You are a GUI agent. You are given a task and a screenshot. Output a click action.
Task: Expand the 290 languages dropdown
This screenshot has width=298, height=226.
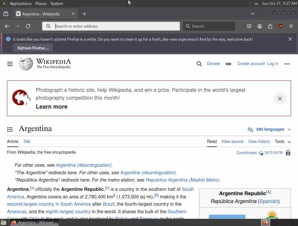click(x=269, y=130)
